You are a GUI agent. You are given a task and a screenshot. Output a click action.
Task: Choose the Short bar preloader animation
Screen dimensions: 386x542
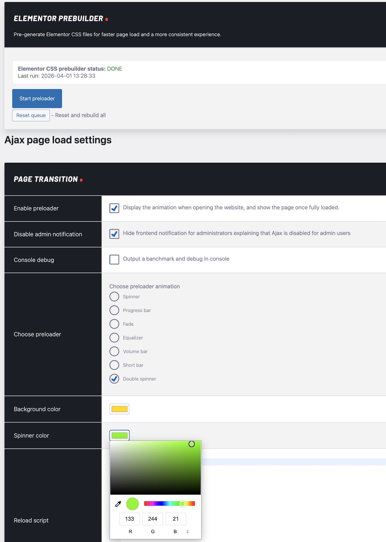[114, 365]
